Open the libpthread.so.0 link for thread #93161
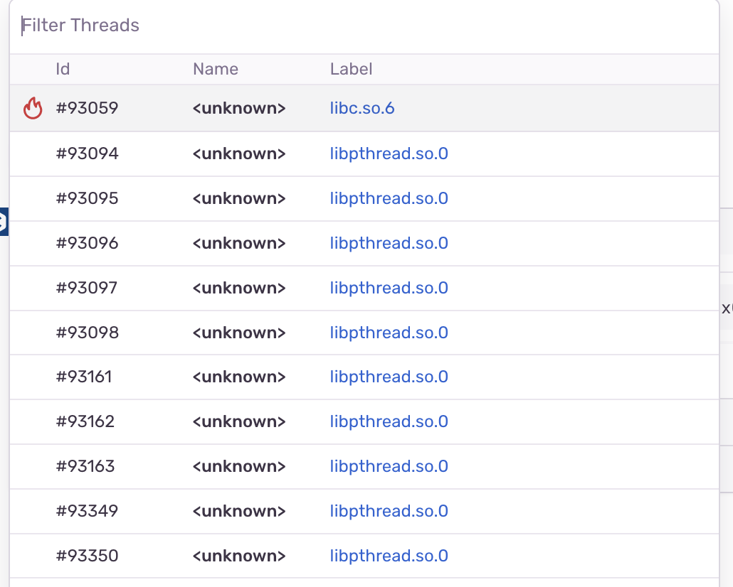 [389, 377]
